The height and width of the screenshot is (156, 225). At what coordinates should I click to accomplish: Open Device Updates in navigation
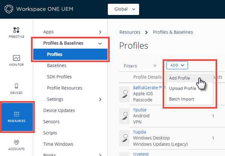click(x=59, y=110)
